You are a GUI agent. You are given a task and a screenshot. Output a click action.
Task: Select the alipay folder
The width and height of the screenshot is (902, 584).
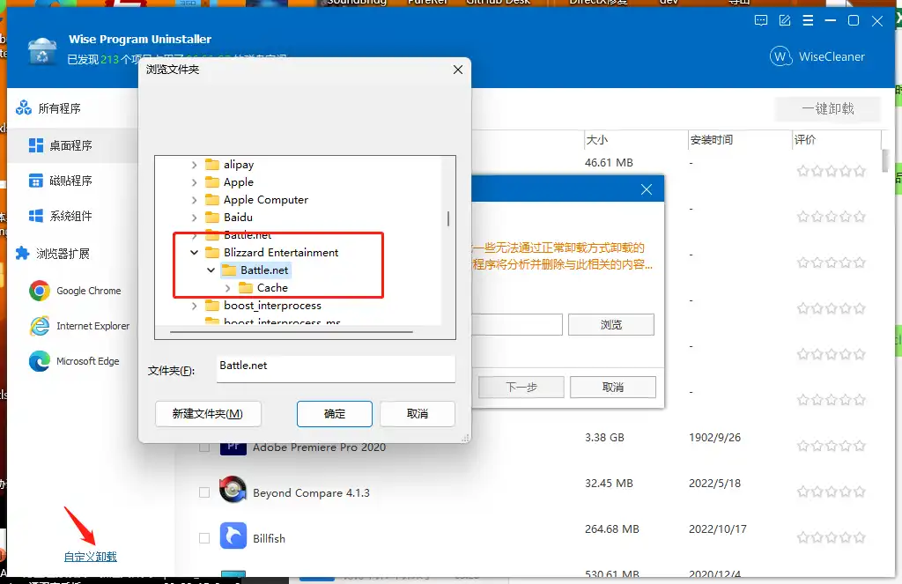[x=239, y=165]
